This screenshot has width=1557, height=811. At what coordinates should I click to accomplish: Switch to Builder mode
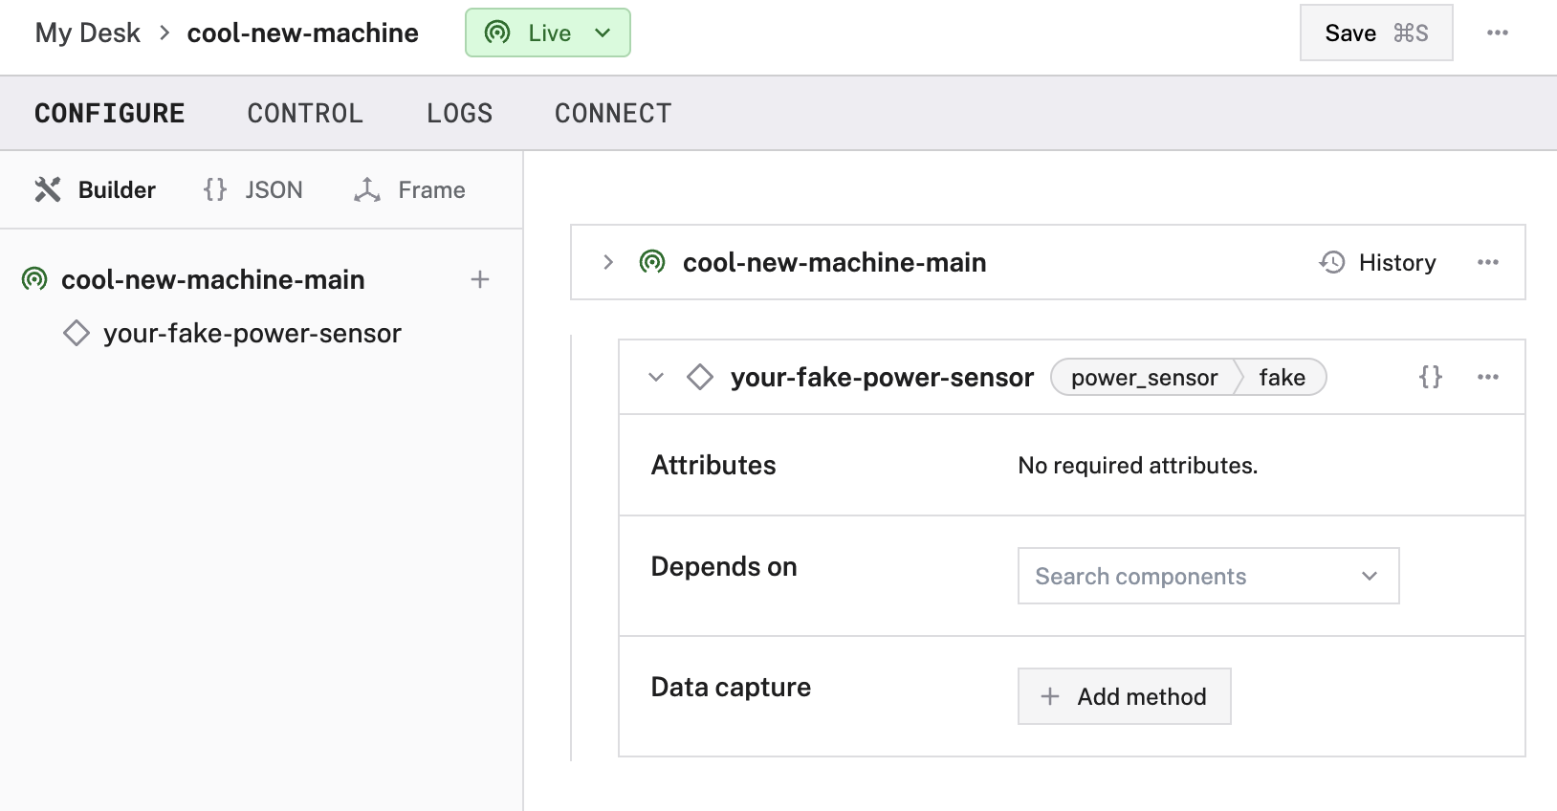96,189
